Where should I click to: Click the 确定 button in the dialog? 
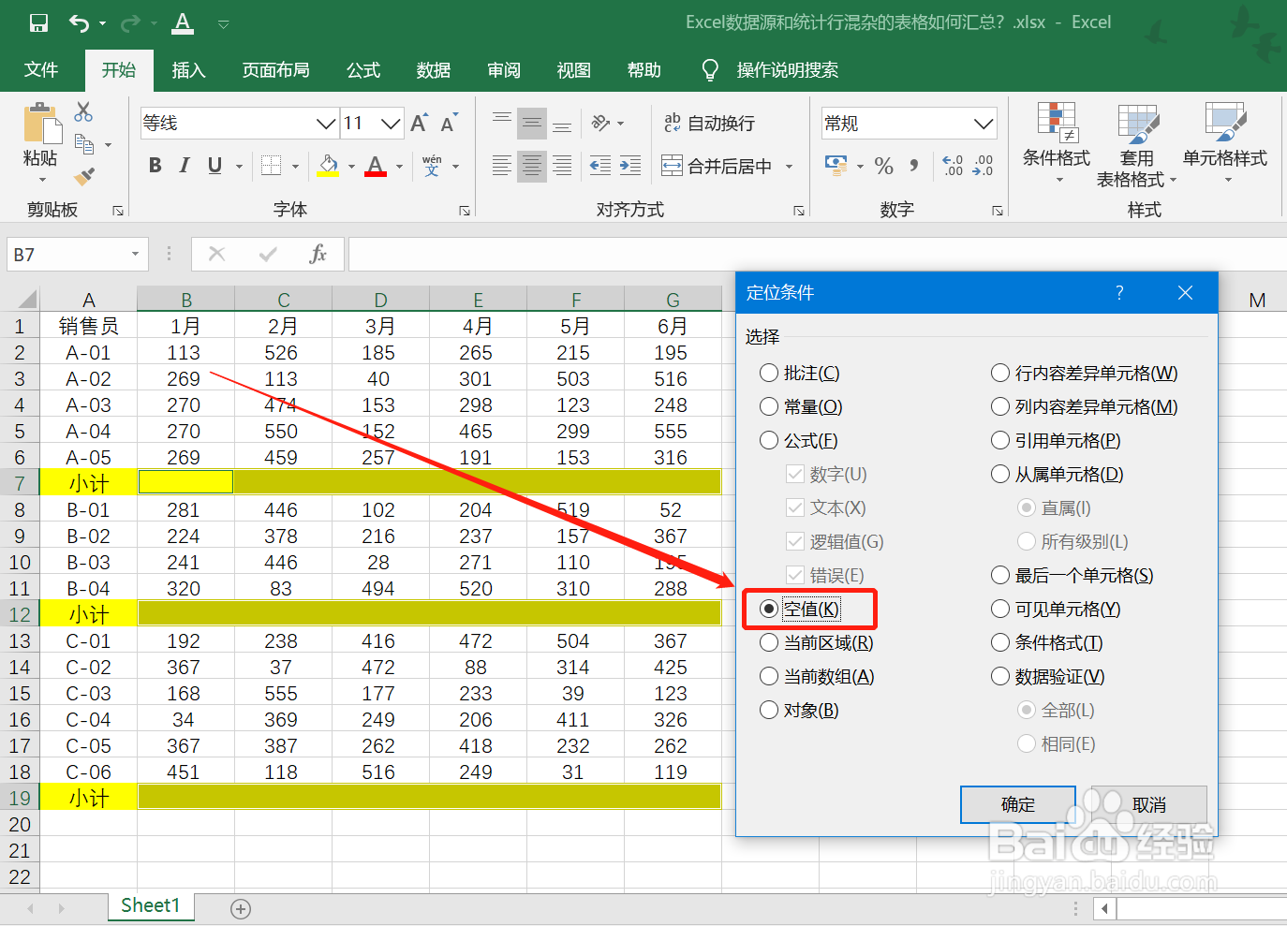tap(1017, 804)
